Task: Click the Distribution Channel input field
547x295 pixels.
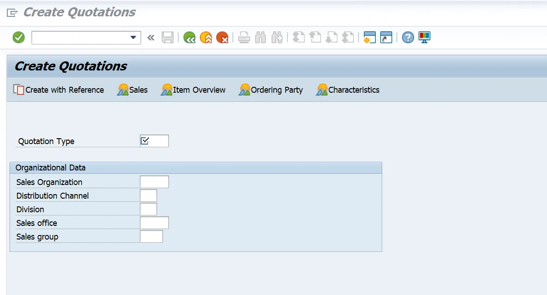Action: [148, 195]
